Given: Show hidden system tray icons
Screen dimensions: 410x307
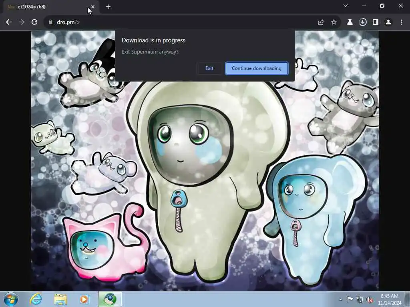Looking at the screenshot, I should tap(340, 300).
